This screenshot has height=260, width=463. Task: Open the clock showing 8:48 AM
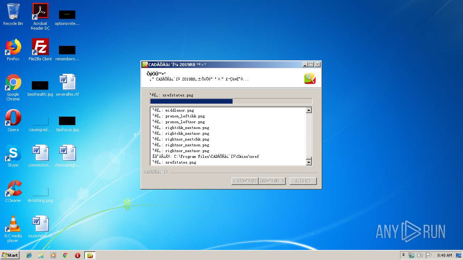pos(445,255)
